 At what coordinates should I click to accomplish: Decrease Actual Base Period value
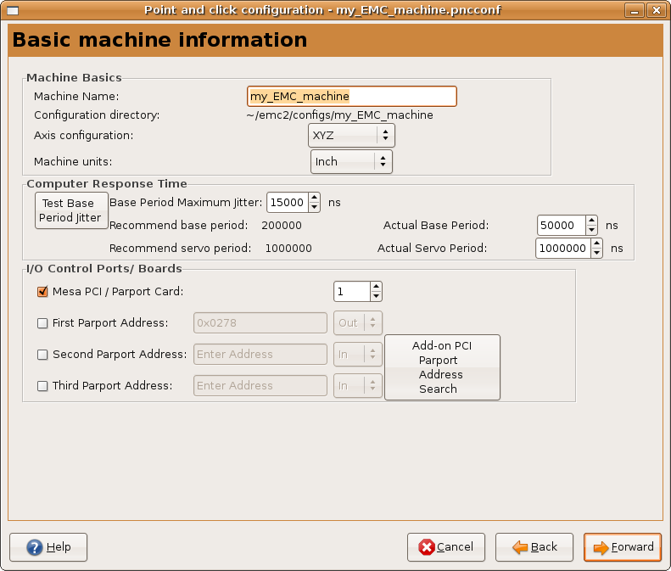pos(593,231)
